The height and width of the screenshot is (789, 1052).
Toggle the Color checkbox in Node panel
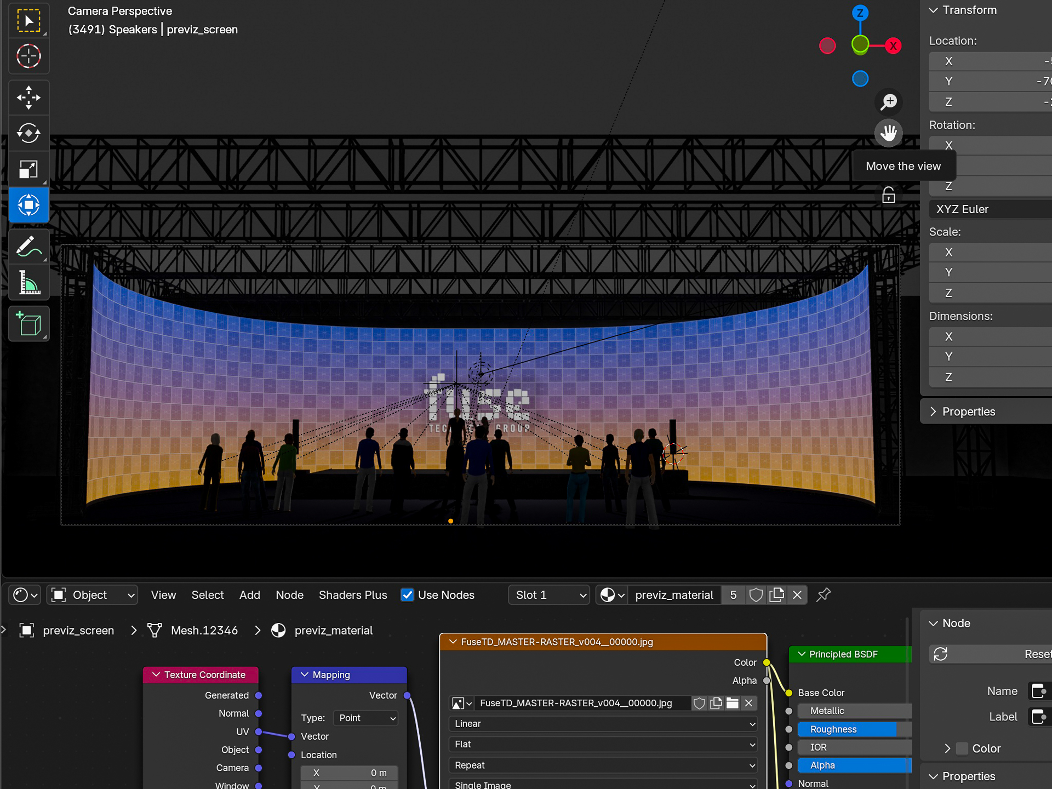[x=962, y=748]
